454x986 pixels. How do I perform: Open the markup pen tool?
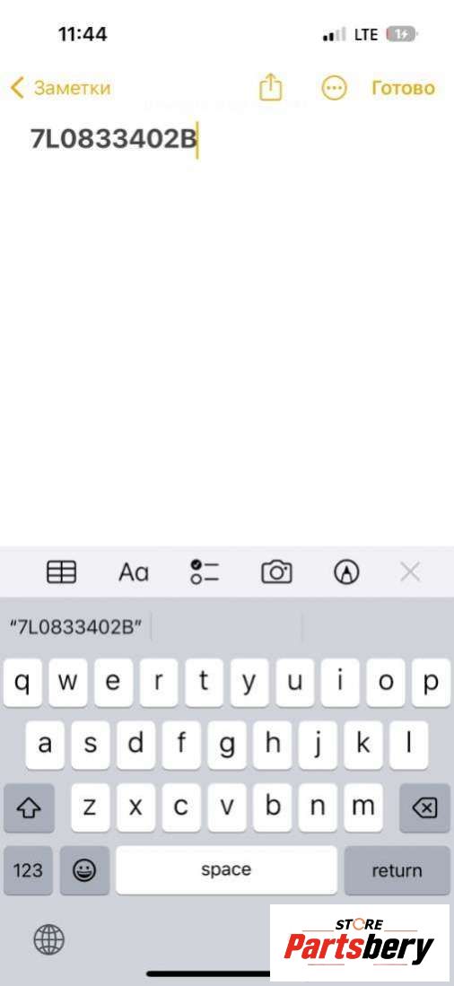click(x=346, y=572)
